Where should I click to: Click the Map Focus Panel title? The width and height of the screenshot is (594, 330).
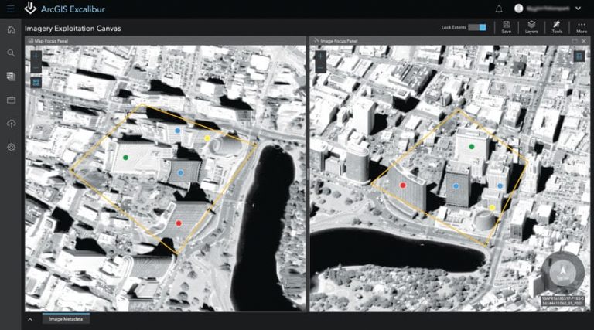51,41
